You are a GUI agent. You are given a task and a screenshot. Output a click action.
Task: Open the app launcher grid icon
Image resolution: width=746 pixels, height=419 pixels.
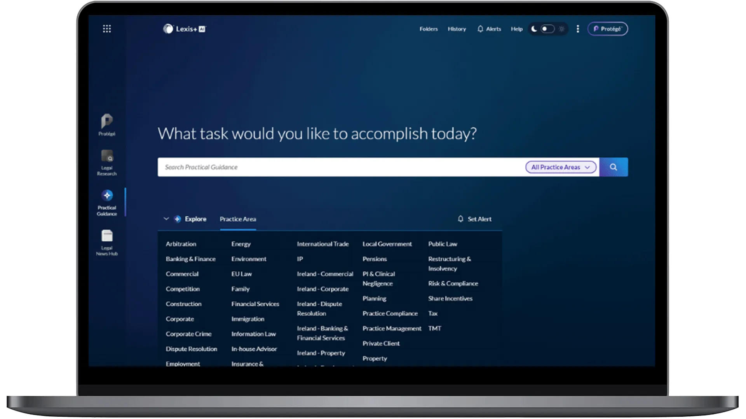(x=107, y=29)
